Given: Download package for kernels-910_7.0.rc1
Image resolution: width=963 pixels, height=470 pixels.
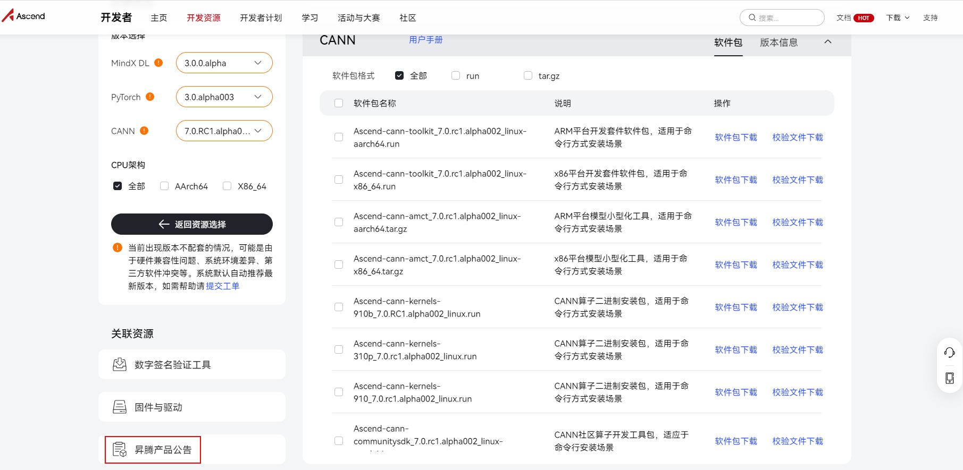Looking at the screenshot, I should tap(736, 392).
